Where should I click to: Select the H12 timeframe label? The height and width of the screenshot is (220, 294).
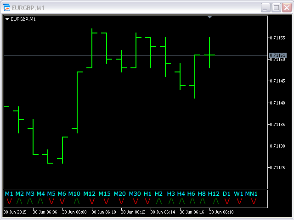[x=214, y=193]
